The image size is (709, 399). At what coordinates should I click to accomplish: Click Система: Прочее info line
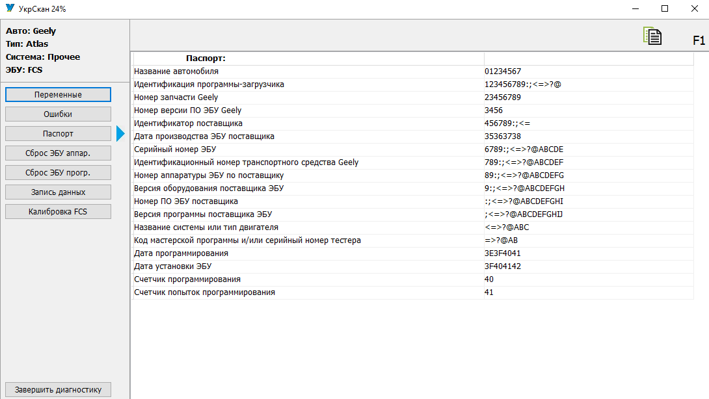pyautogui.click(x=43, y=57)
